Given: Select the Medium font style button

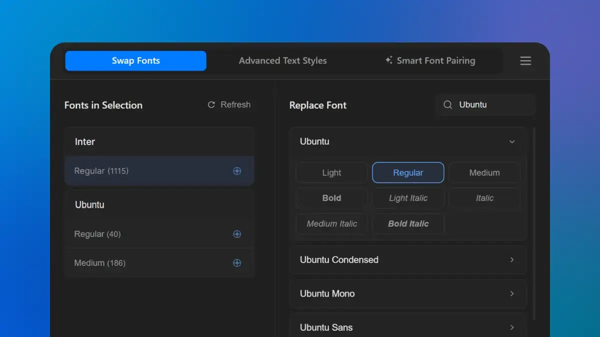Looking at the screenshot, I should (x=484, y=173).
